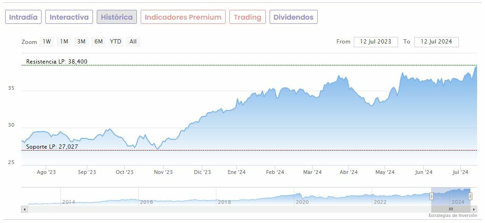Click the From date field
Image resolution: width=485 pixels, height=223 pixels.
pyautogui.click(x=376, y=42)
